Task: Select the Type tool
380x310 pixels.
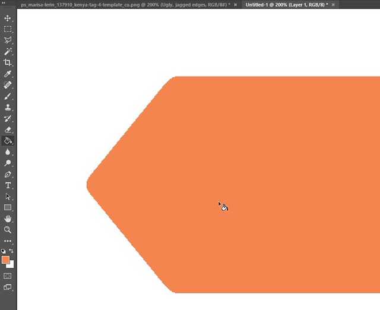Action: pyautogui.click(x=8, y=185)
